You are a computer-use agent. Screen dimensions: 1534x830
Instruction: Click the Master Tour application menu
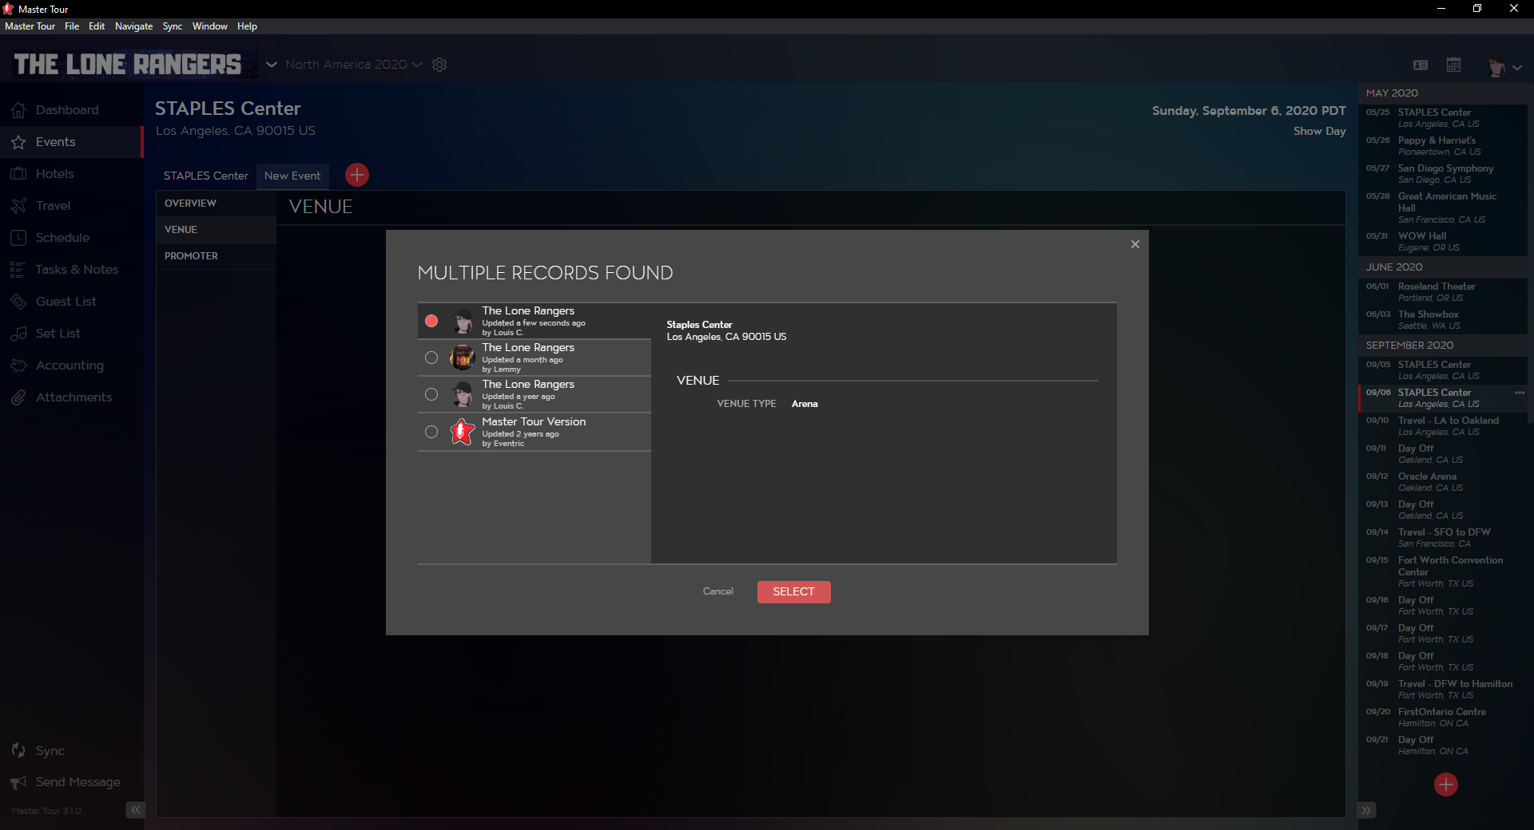[30, 26]
